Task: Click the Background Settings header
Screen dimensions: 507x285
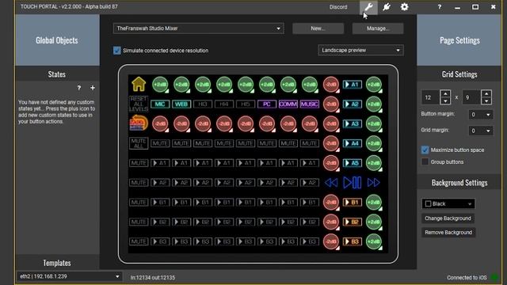Action: [459, 183]
